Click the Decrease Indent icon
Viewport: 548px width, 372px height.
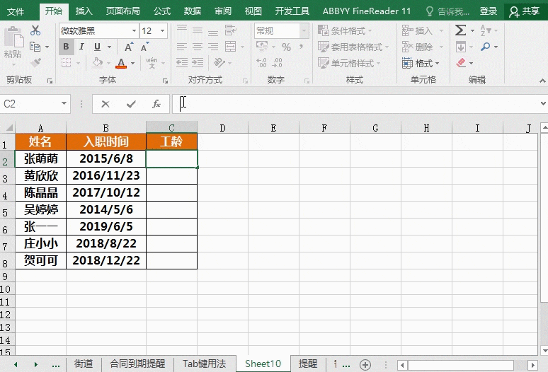point(182,63)
